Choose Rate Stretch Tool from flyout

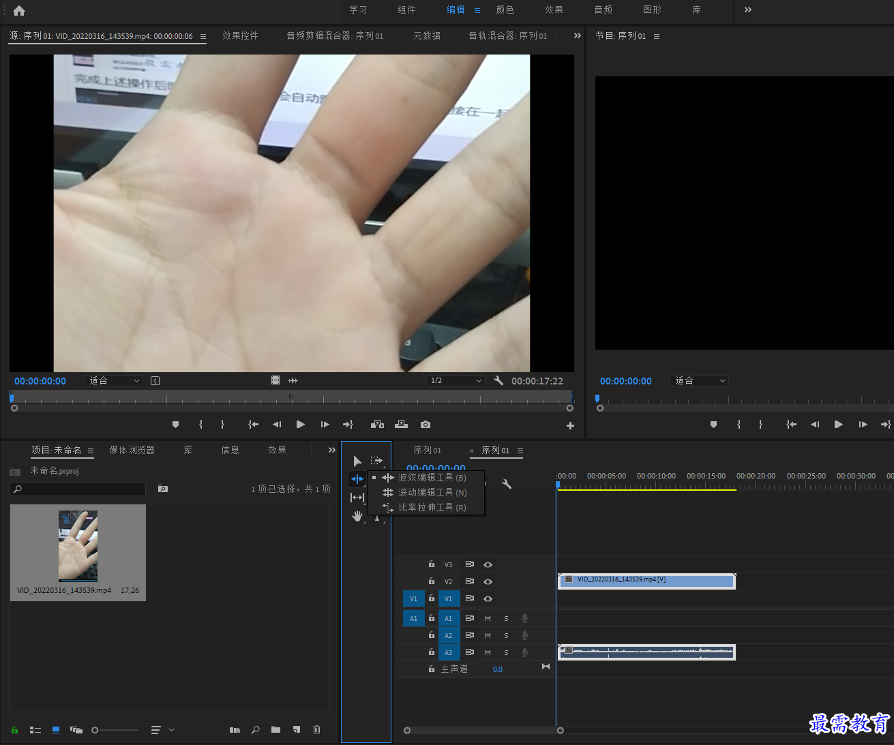click(426, 508)
